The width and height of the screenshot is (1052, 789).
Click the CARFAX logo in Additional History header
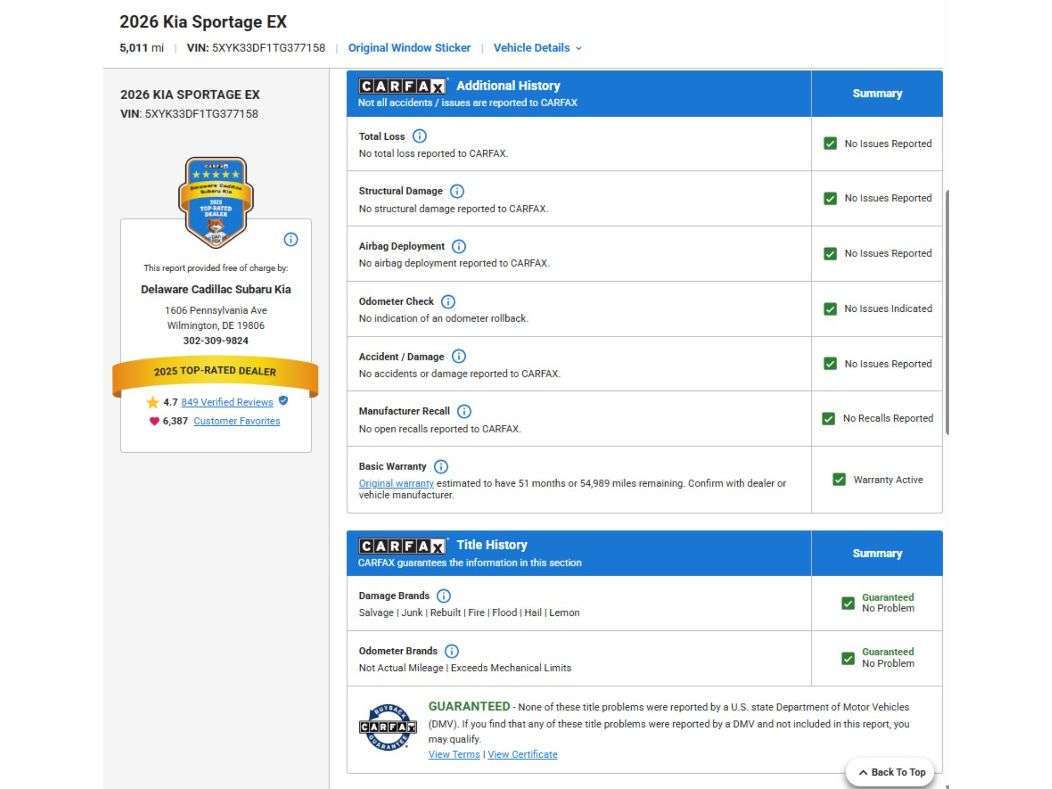(402, 86)
